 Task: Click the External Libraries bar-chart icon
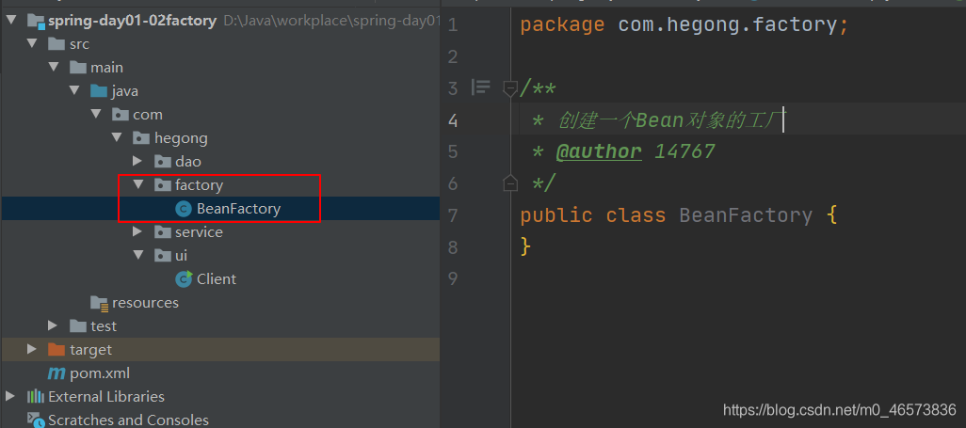(36, 397)
